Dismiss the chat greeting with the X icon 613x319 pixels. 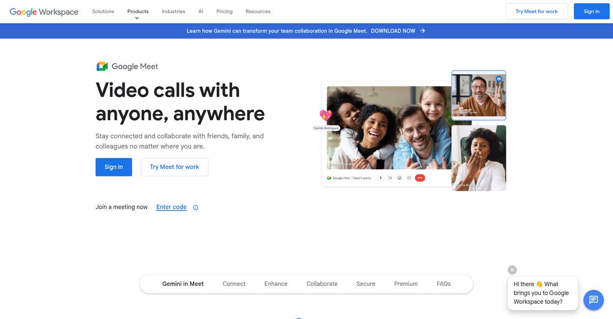point(513,270)
